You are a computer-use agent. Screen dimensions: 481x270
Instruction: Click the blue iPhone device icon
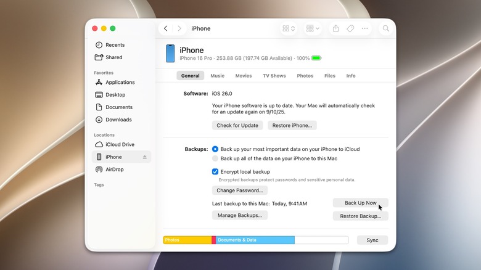click(x=170, y=54)
